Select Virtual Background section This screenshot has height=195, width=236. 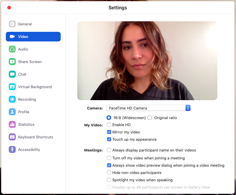33,87
